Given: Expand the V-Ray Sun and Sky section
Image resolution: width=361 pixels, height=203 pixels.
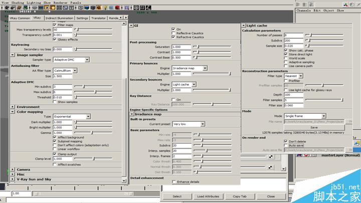Looking at the screenshot, I should 13,179.
